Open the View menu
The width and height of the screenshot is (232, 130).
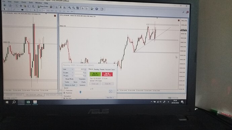[x=9, y=2]
